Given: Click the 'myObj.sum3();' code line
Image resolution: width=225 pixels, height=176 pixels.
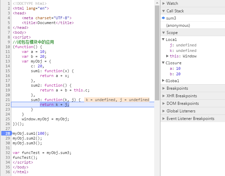Looking at the screenshot, I should [27, 143].
